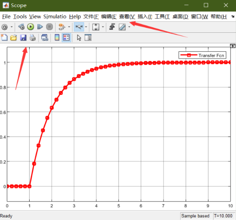Click Step Back simulation icon
236x220 pixels.
(x=22, y=27)
